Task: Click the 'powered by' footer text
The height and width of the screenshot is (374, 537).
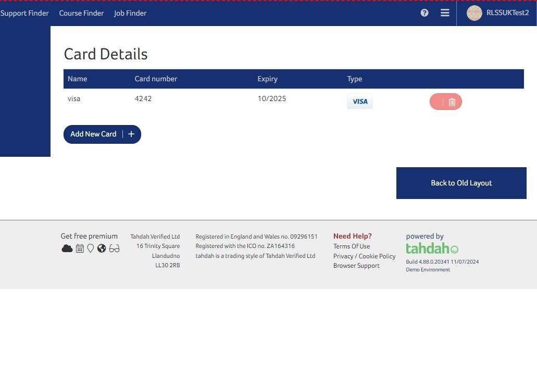Action: point(424,236)
